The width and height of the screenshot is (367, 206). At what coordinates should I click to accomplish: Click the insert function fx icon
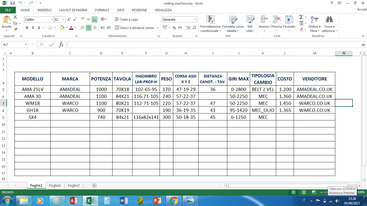click(61, 45)
